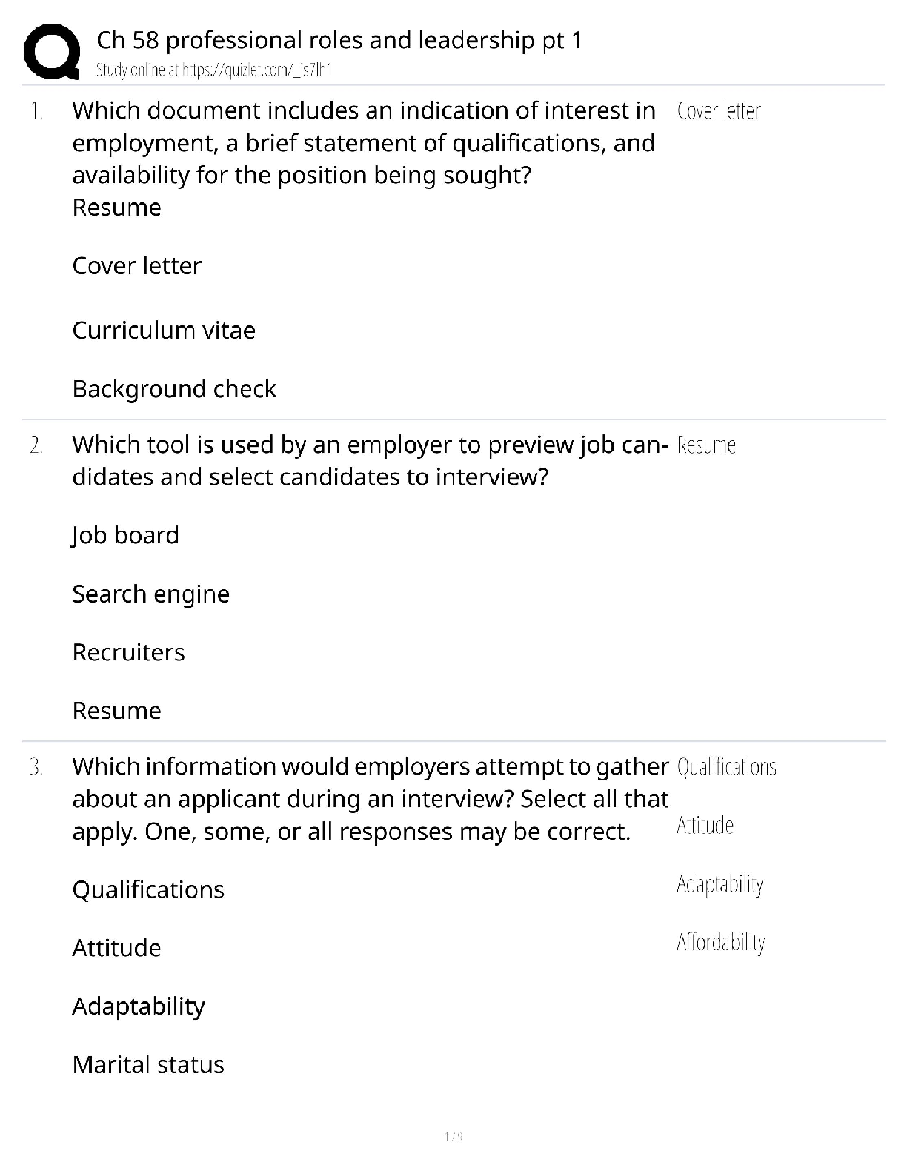
Task: Choose 'Curriculum vitae' option in question 1
Action: tap(163, 331)
